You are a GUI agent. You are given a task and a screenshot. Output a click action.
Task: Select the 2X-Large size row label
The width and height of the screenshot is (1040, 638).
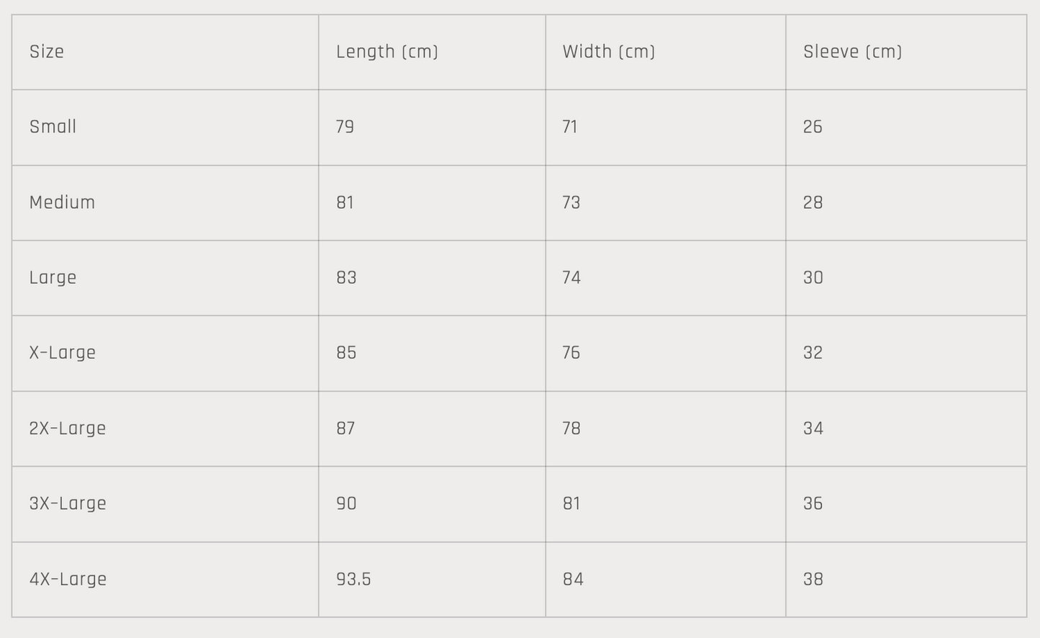click(68, 428)
